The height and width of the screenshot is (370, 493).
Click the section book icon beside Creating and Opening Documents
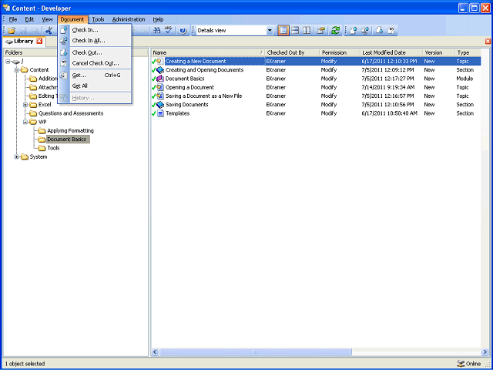point(160,70)
